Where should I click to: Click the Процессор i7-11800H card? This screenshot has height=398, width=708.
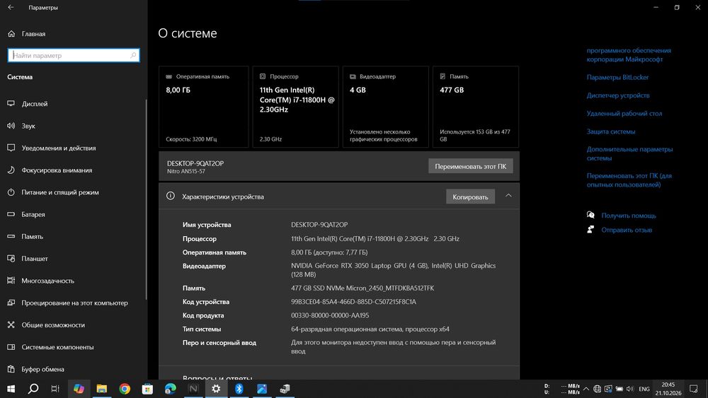click(296, 107)
